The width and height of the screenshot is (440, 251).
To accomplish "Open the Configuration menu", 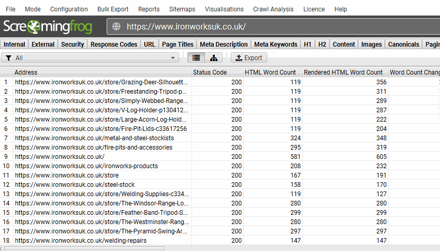I will [x=69, y=9].
